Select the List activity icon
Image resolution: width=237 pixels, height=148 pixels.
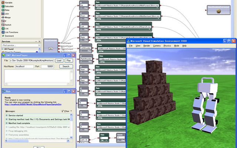[3, 28]
